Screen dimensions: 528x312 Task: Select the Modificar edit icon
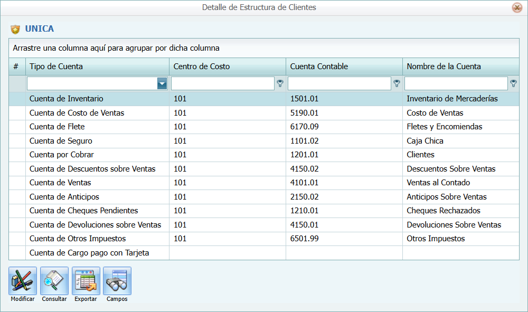tap(22, 280)
